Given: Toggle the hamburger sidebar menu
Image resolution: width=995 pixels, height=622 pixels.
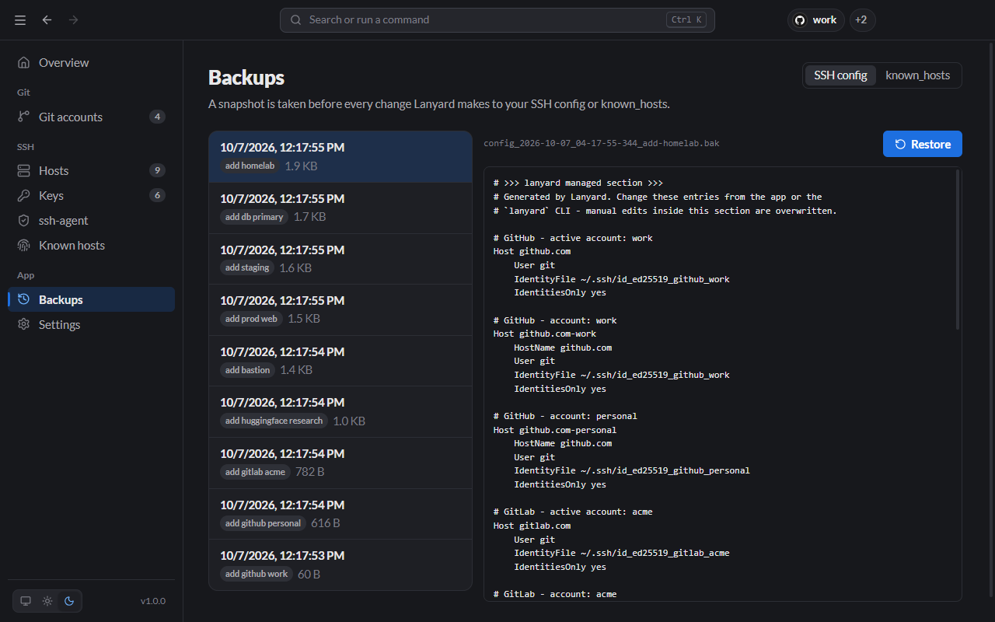Looking at the screenshot, I should point(20,20).
